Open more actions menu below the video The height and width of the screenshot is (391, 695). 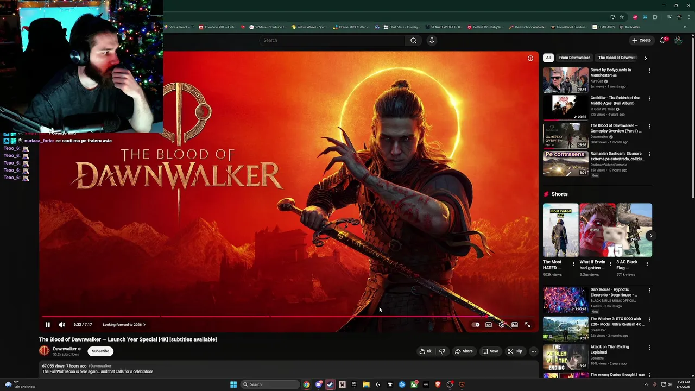533,351
